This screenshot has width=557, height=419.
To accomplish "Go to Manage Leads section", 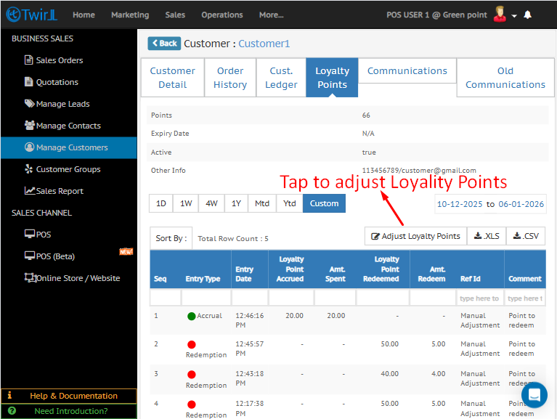I will [62, 104].
